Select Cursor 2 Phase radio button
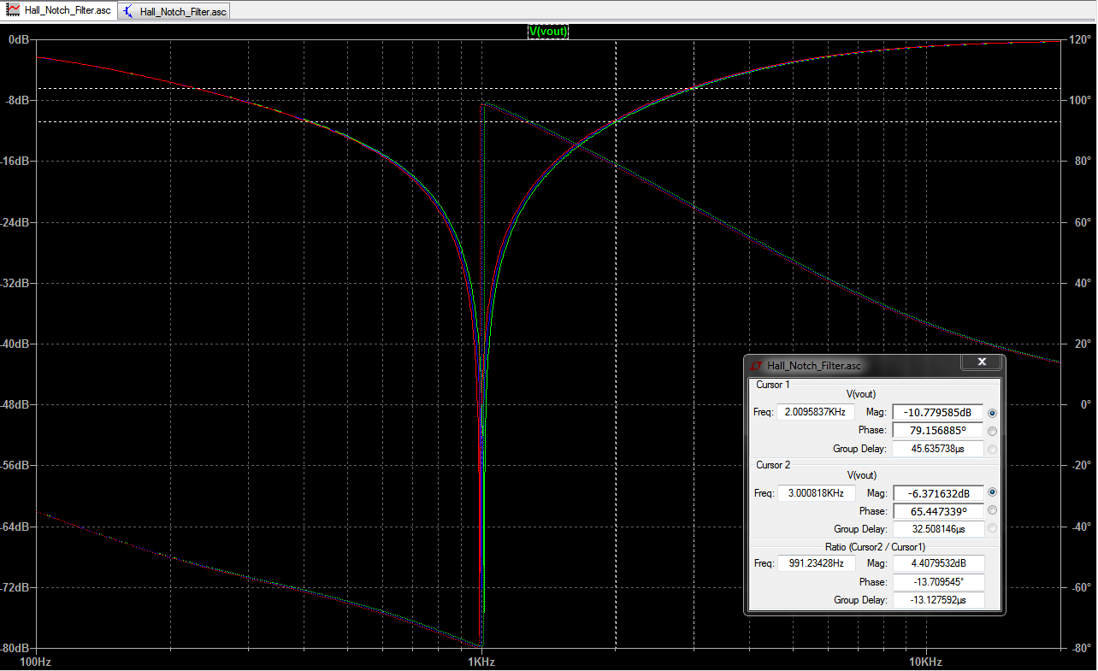 992,510
